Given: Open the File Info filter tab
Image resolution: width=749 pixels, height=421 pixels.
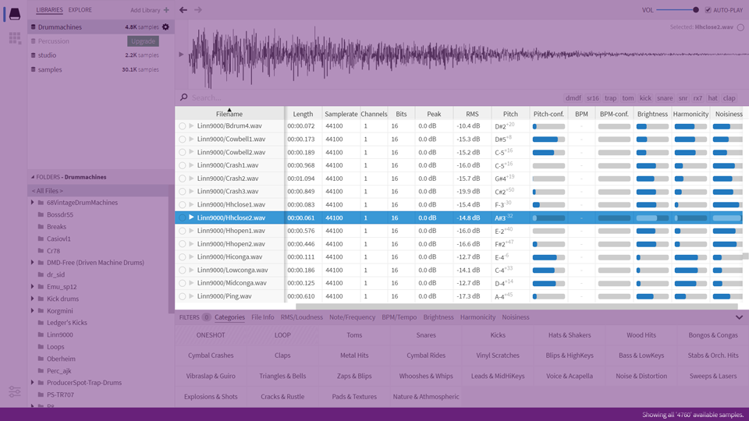Looking at the screenshot, I should tap(263, 317).
